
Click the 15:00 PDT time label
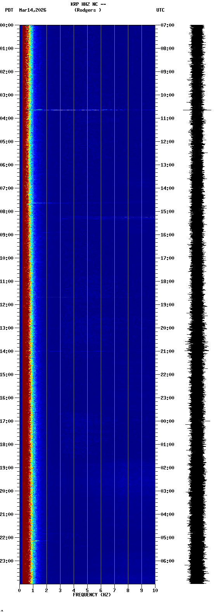point(7,375)
